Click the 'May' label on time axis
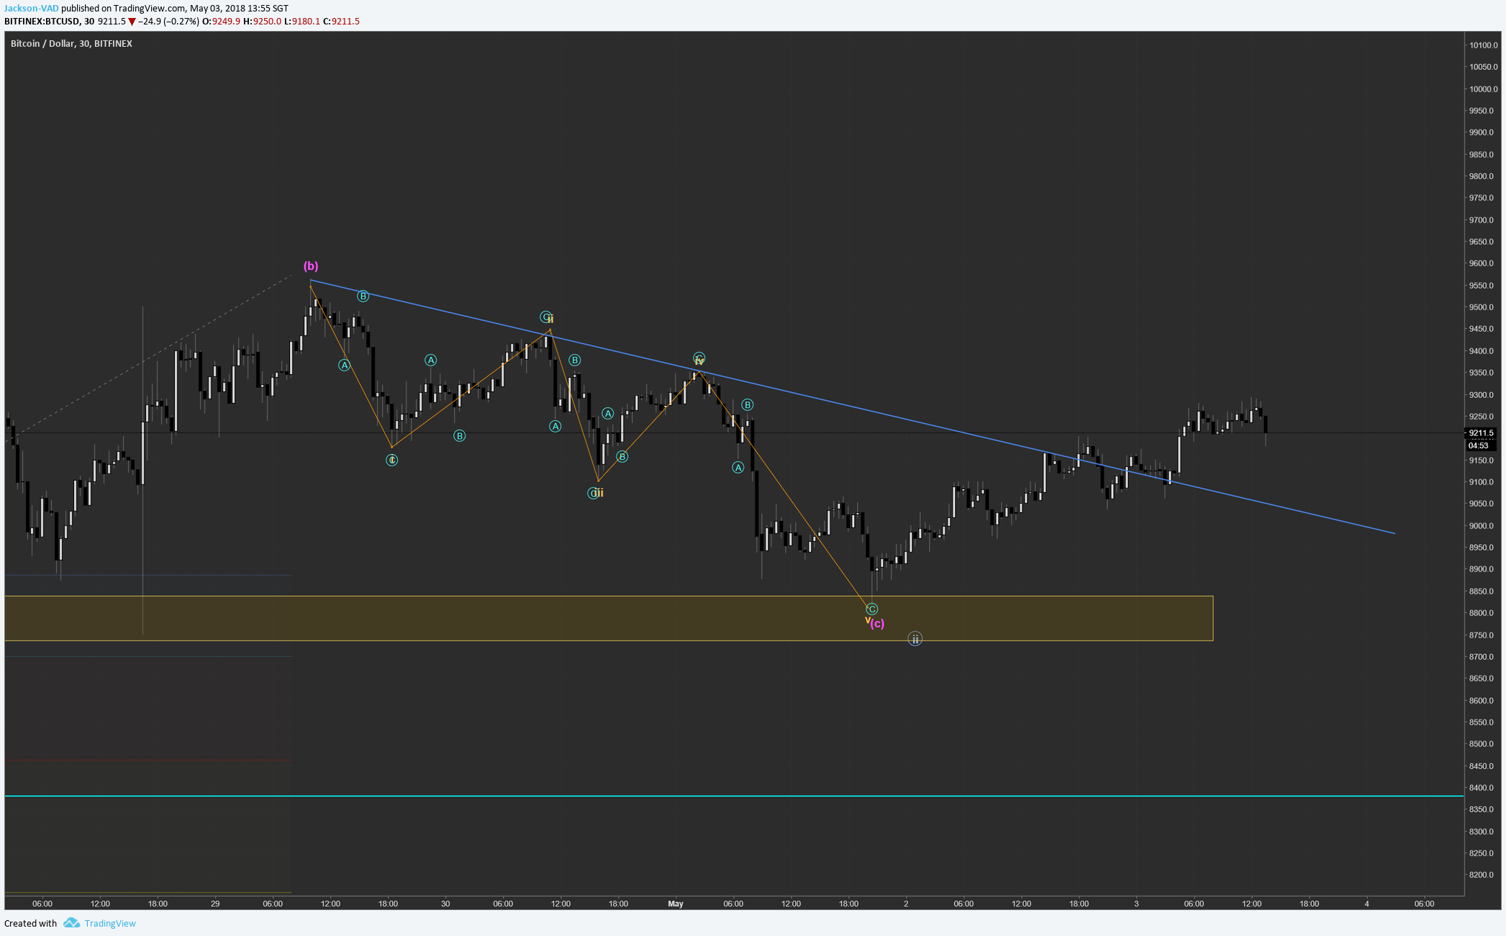The height and width of the screenshot is (936, 1506). (x=676, y=904)
